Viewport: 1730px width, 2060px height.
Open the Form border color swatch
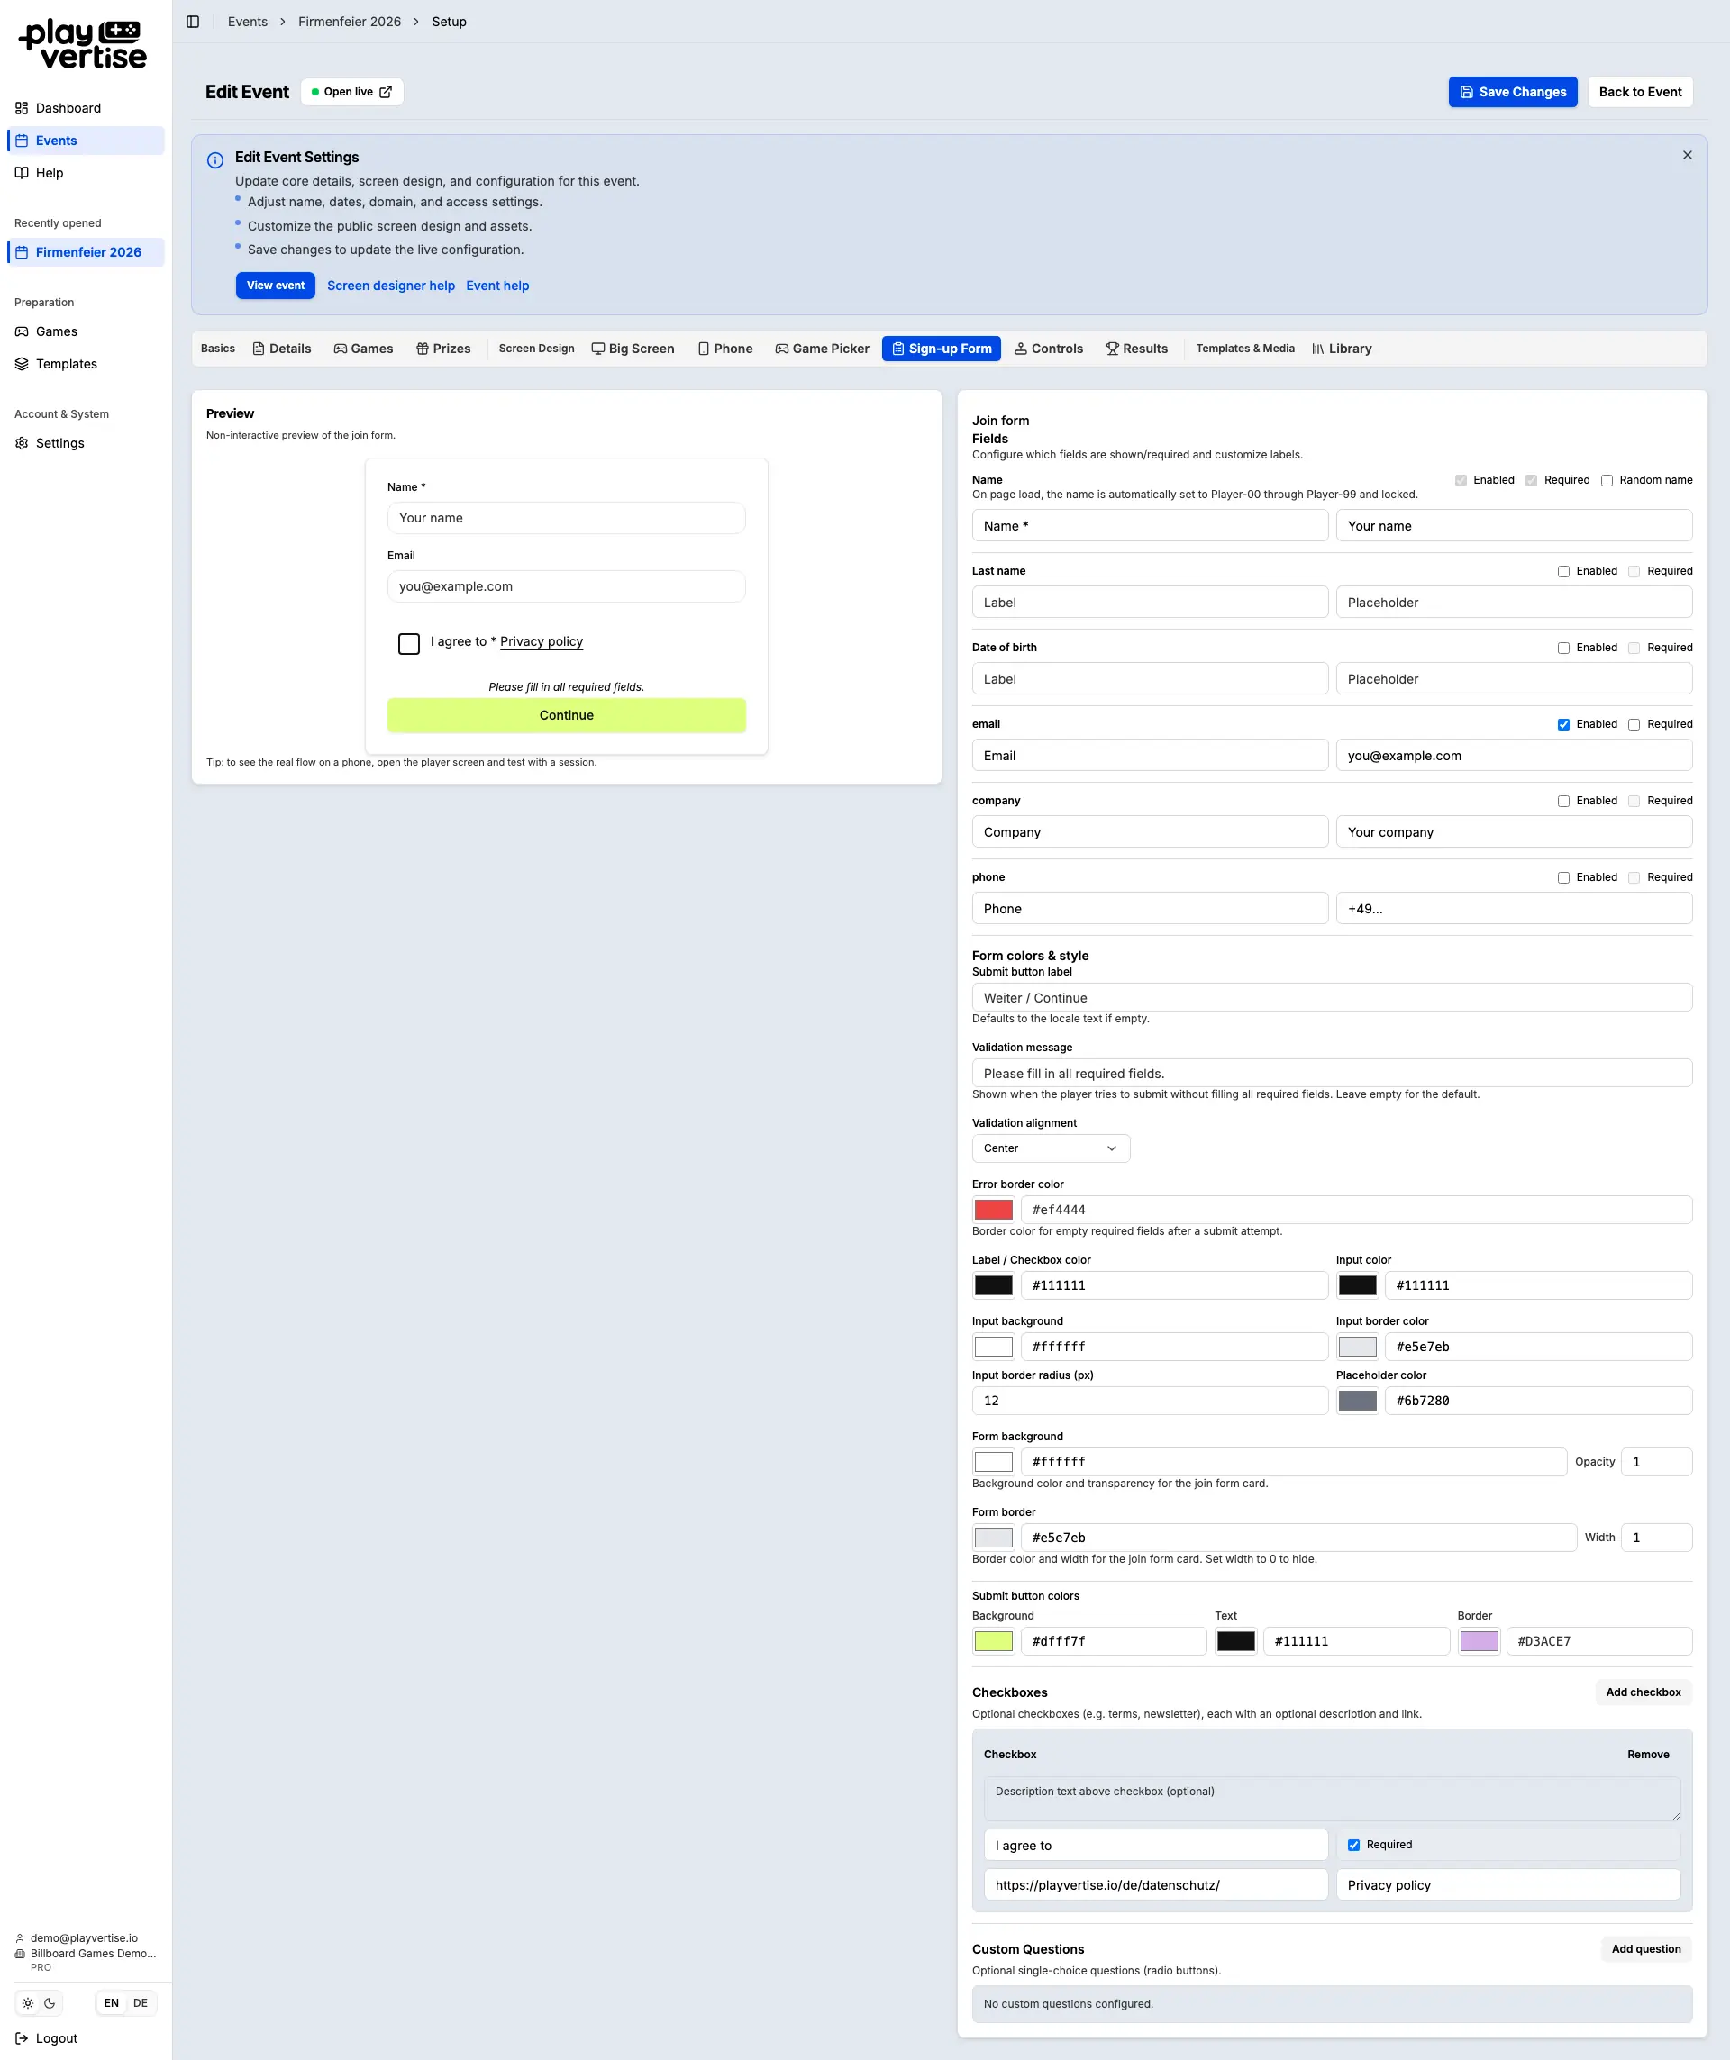993,1538
